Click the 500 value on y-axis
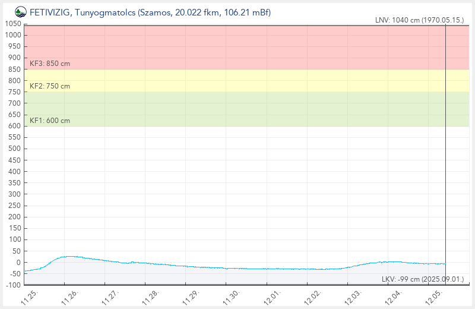Image resolution: width=475 pixels, height=309 pixels. coord(14,149)
